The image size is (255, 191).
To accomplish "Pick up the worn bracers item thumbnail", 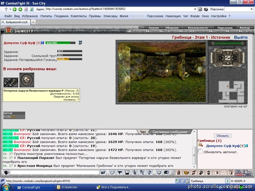I will click(x=11, y=82).
